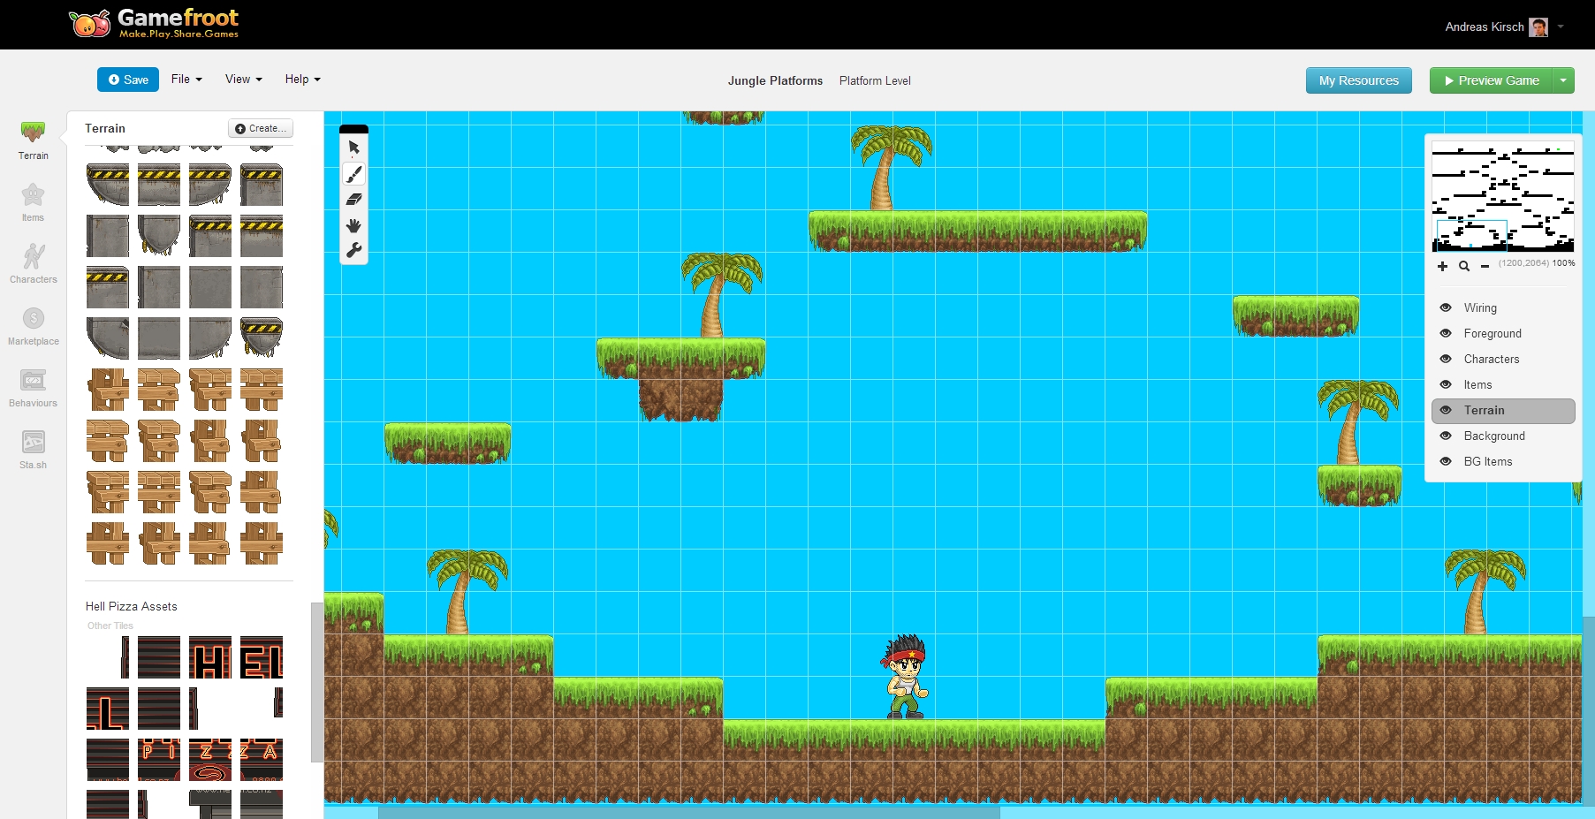Screen dimensions: 1595x819
Task: Open the Behaviours sidebar panel
Action: point(33,388)
